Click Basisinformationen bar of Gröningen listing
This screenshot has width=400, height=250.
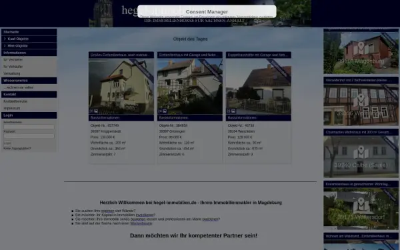(x=190, y=118)
